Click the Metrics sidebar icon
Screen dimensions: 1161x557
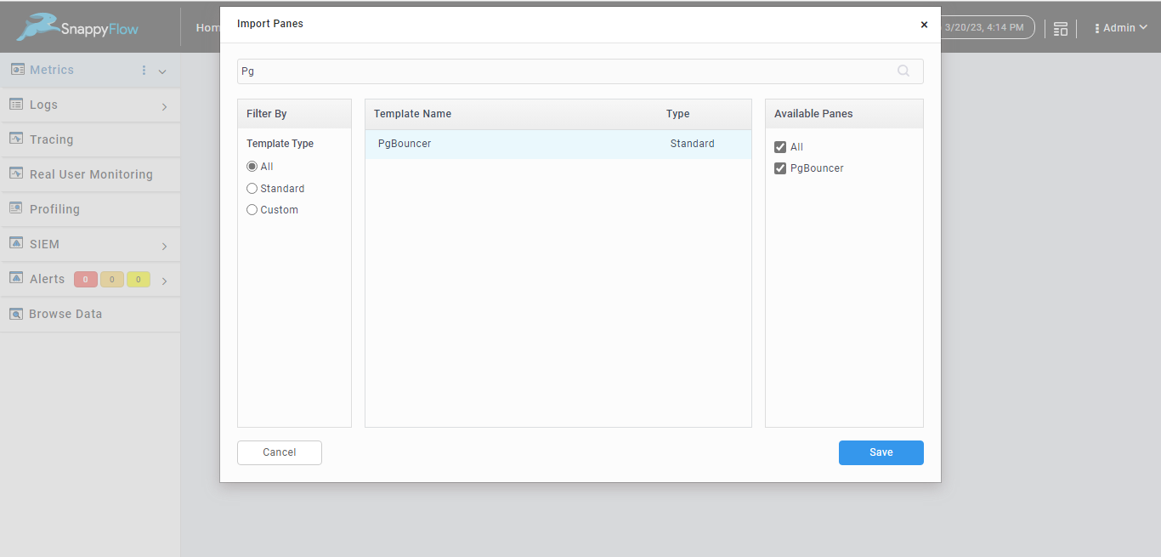pyautogui.click(x=17, y=70)
